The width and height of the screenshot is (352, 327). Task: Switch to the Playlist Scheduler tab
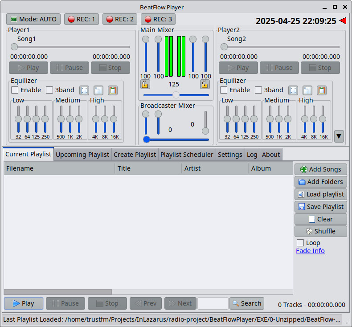click(x=187, y=155)
